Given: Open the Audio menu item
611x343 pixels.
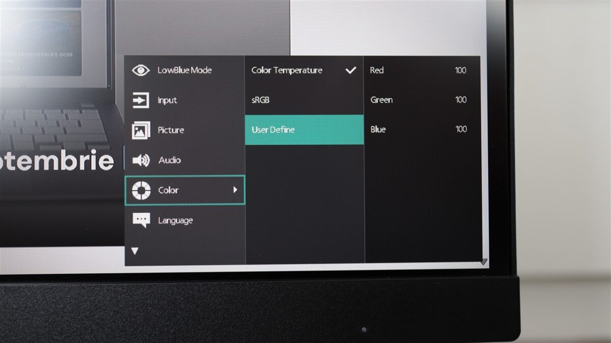Looking at the screenshot, I should click(x=170, y=160).
